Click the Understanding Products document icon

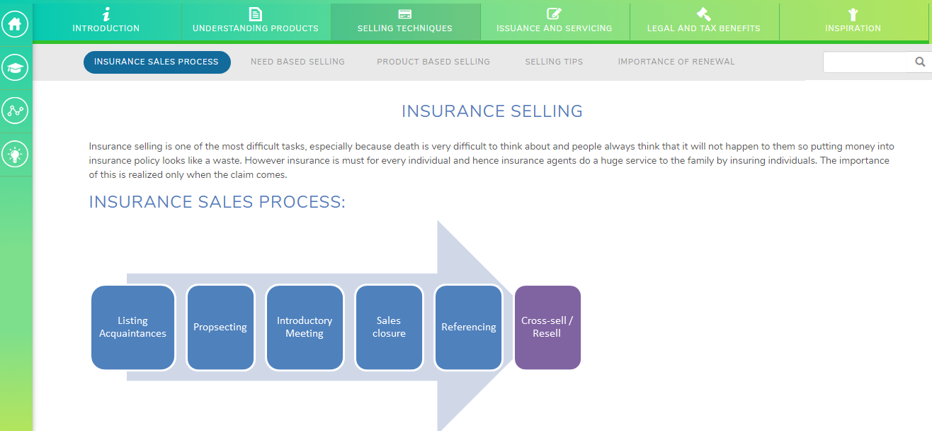tap(256, 14)
